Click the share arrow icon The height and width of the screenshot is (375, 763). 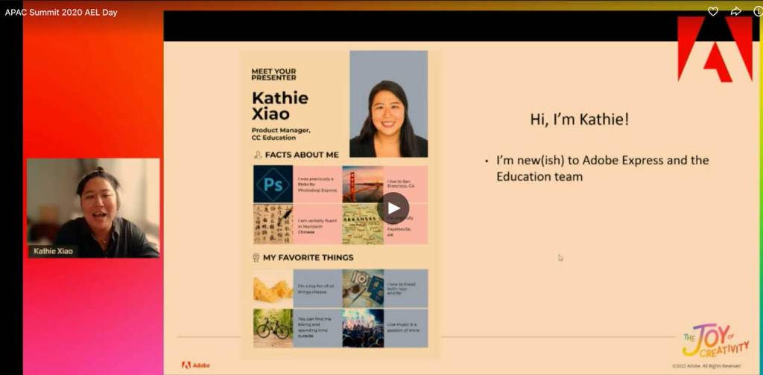coord(735,11)
